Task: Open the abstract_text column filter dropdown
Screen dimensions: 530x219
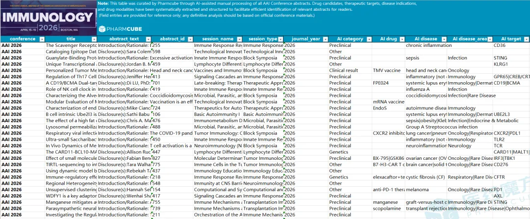Action: 148,39
